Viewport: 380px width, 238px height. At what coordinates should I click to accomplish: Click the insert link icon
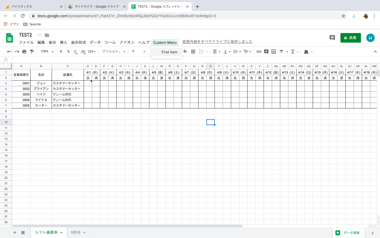(x=259, y=52)
